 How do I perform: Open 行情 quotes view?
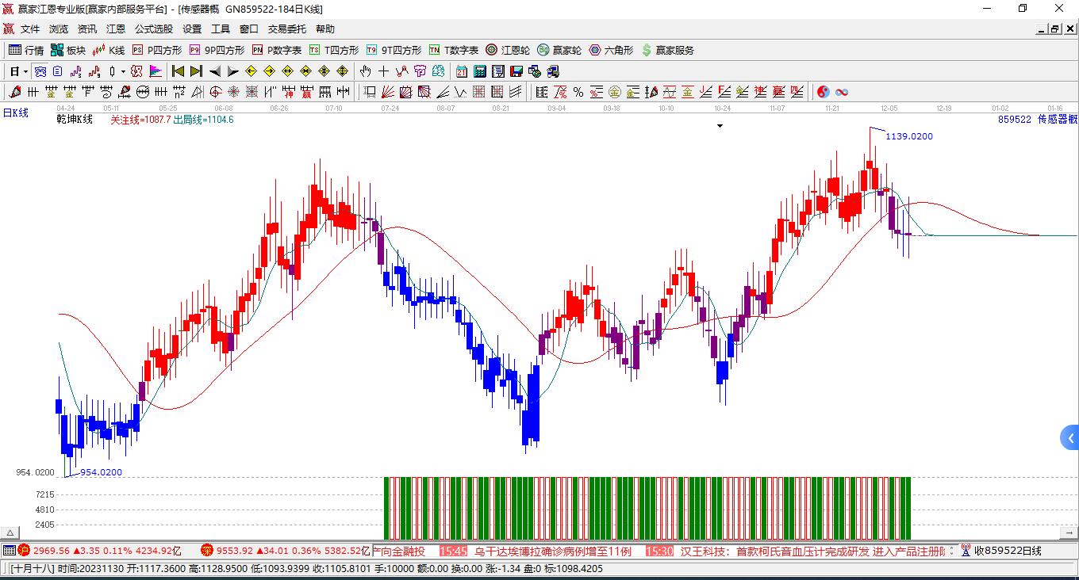click(26, 50)
